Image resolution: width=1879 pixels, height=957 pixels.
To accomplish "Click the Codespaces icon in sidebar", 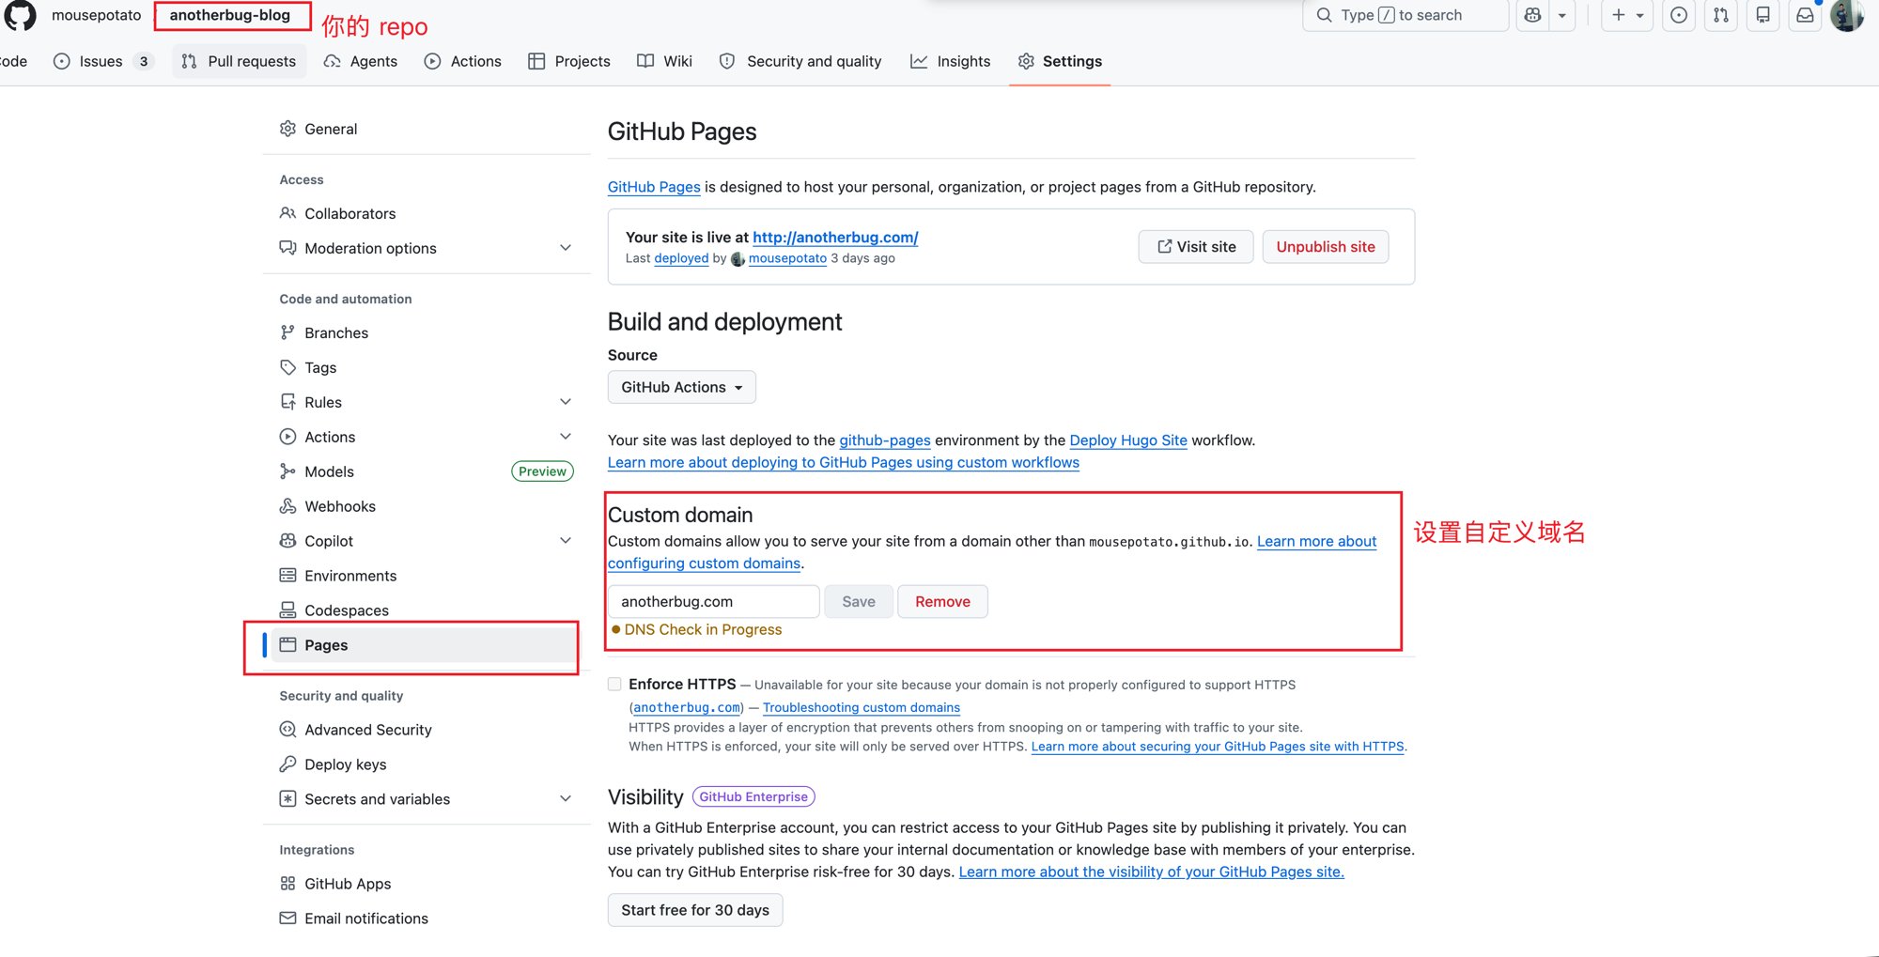I will point(287,610).
